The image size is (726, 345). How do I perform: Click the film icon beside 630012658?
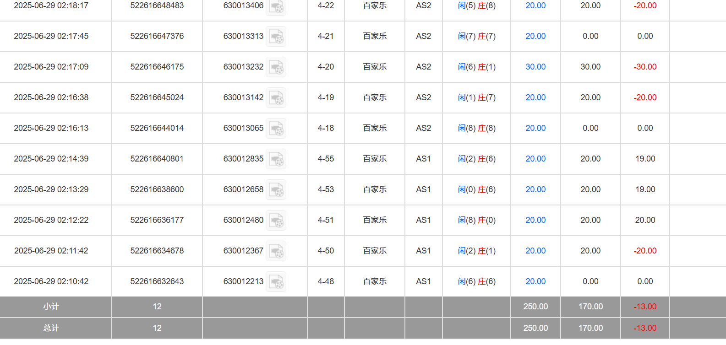click(x=276, y=190)
